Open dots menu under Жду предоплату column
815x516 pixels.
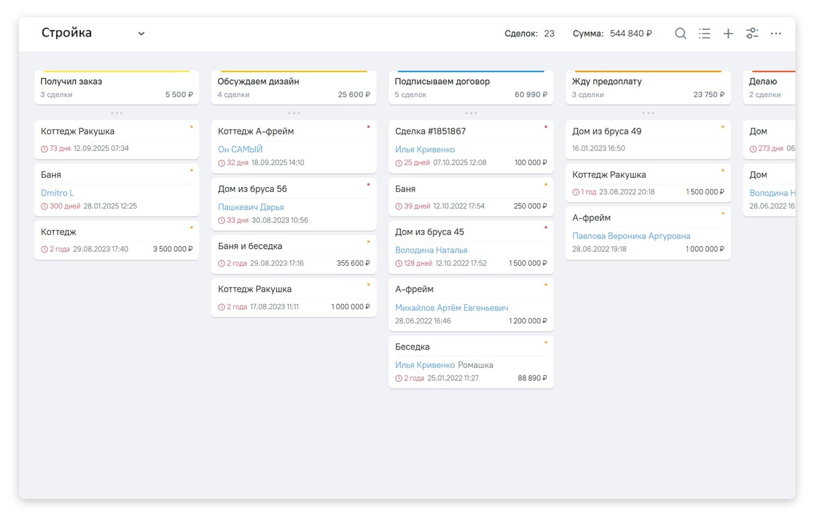pyautogui.click(x=648, y=113)
